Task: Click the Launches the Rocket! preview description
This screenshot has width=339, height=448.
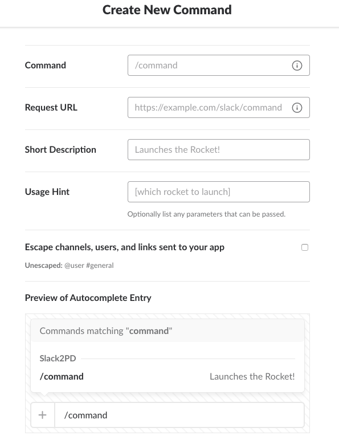Action: [x=252, y=376]
